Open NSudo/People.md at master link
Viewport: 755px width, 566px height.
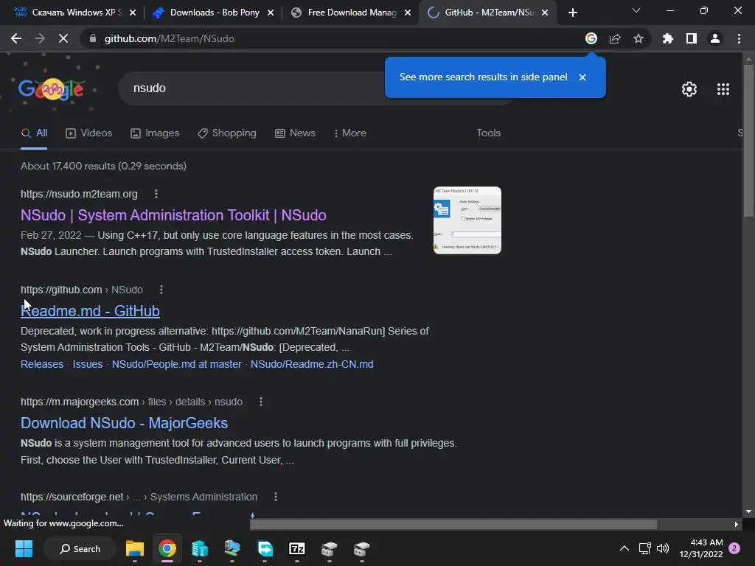point(177,364)
